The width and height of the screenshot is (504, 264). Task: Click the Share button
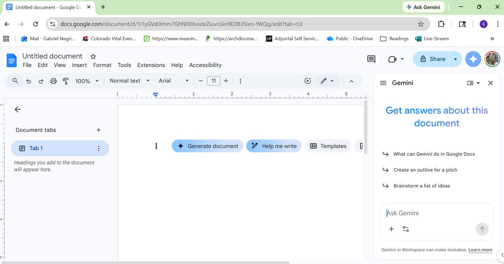(x=432, y=59)
